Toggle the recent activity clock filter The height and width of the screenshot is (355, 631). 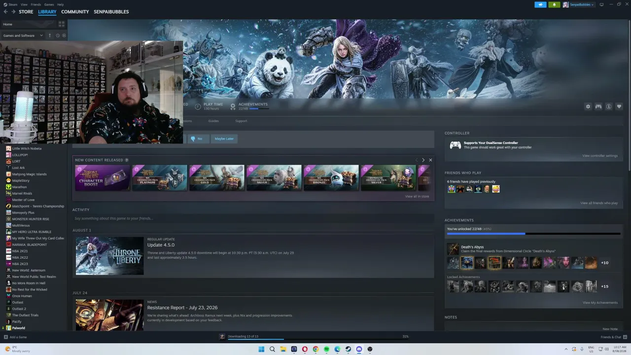[x=58, y=35]
